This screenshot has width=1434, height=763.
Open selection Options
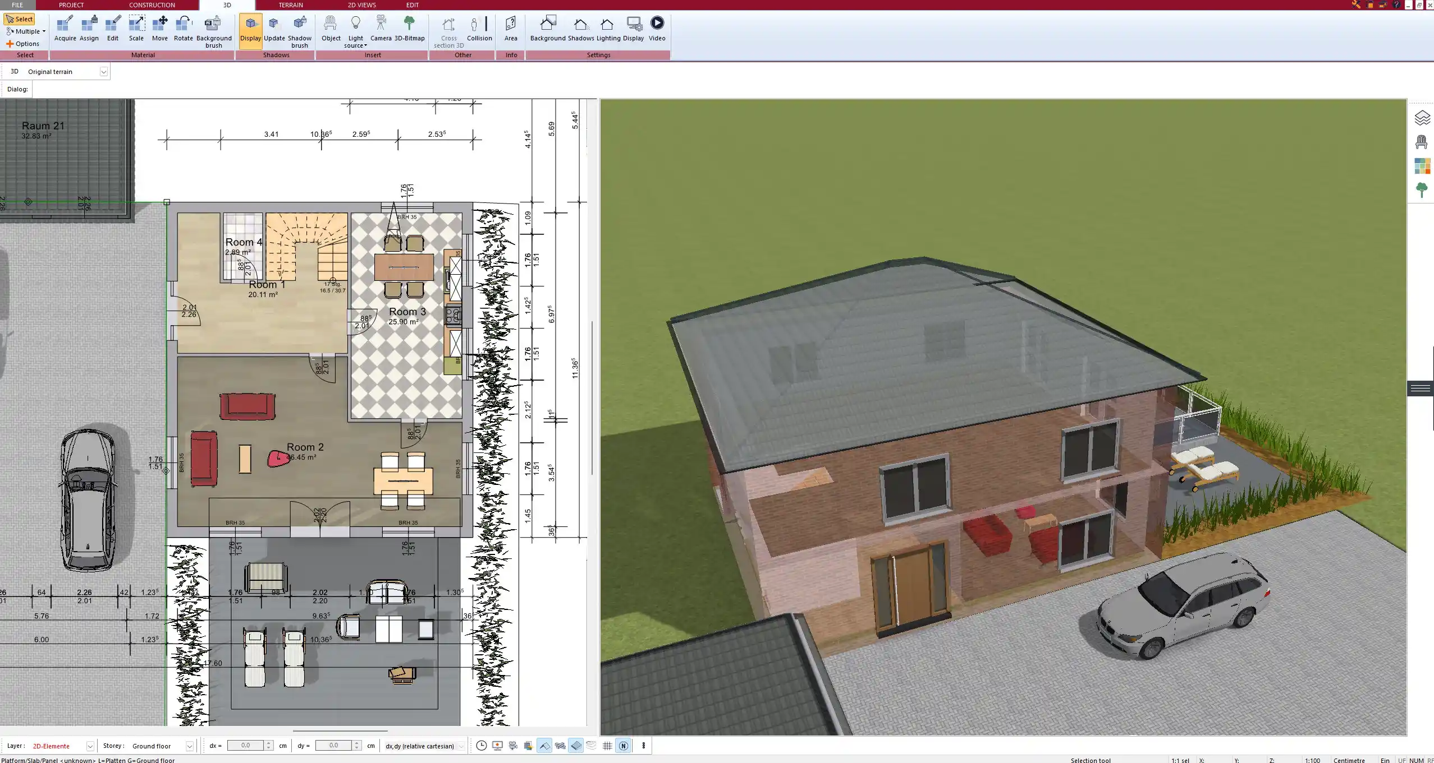click(x=23, y=44)
